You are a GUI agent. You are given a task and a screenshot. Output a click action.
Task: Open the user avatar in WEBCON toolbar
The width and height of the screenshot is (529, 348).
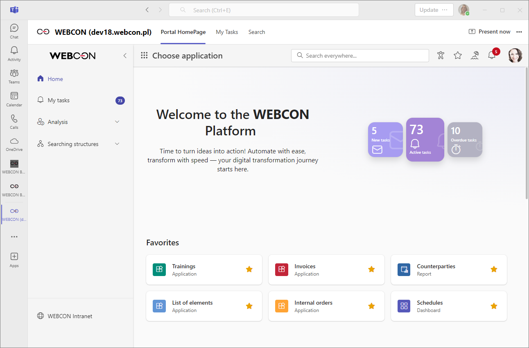[x=515, y=56]
